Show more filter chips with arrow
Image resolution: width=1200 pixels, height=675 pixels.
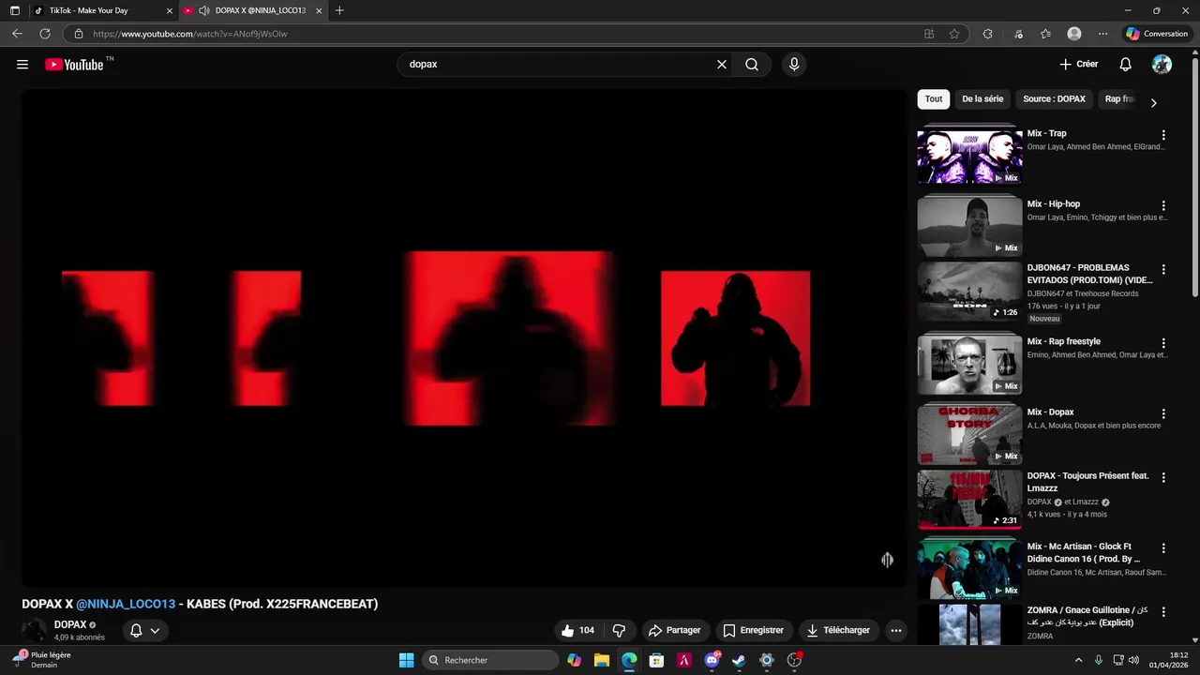tap(1153, 102)
